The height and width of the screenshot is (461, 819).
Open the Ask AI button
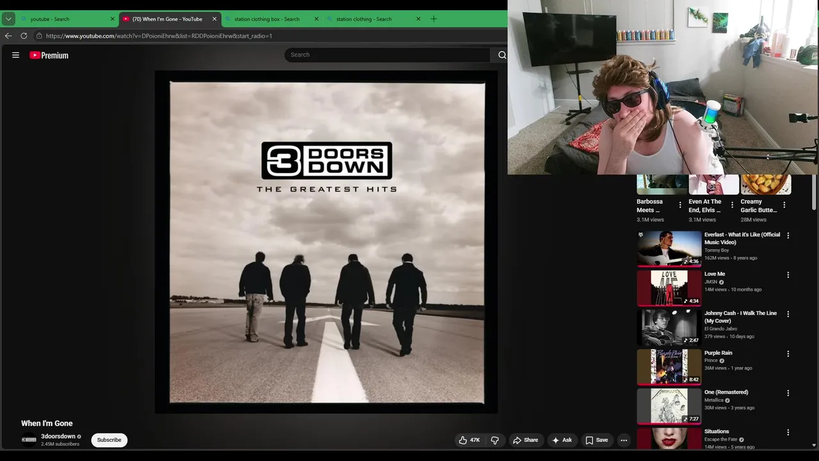(561, 440)
